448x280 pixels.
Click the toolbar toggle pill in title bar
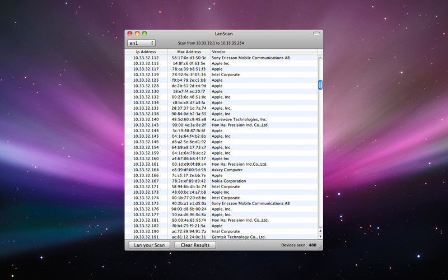(x=316, y=34)
